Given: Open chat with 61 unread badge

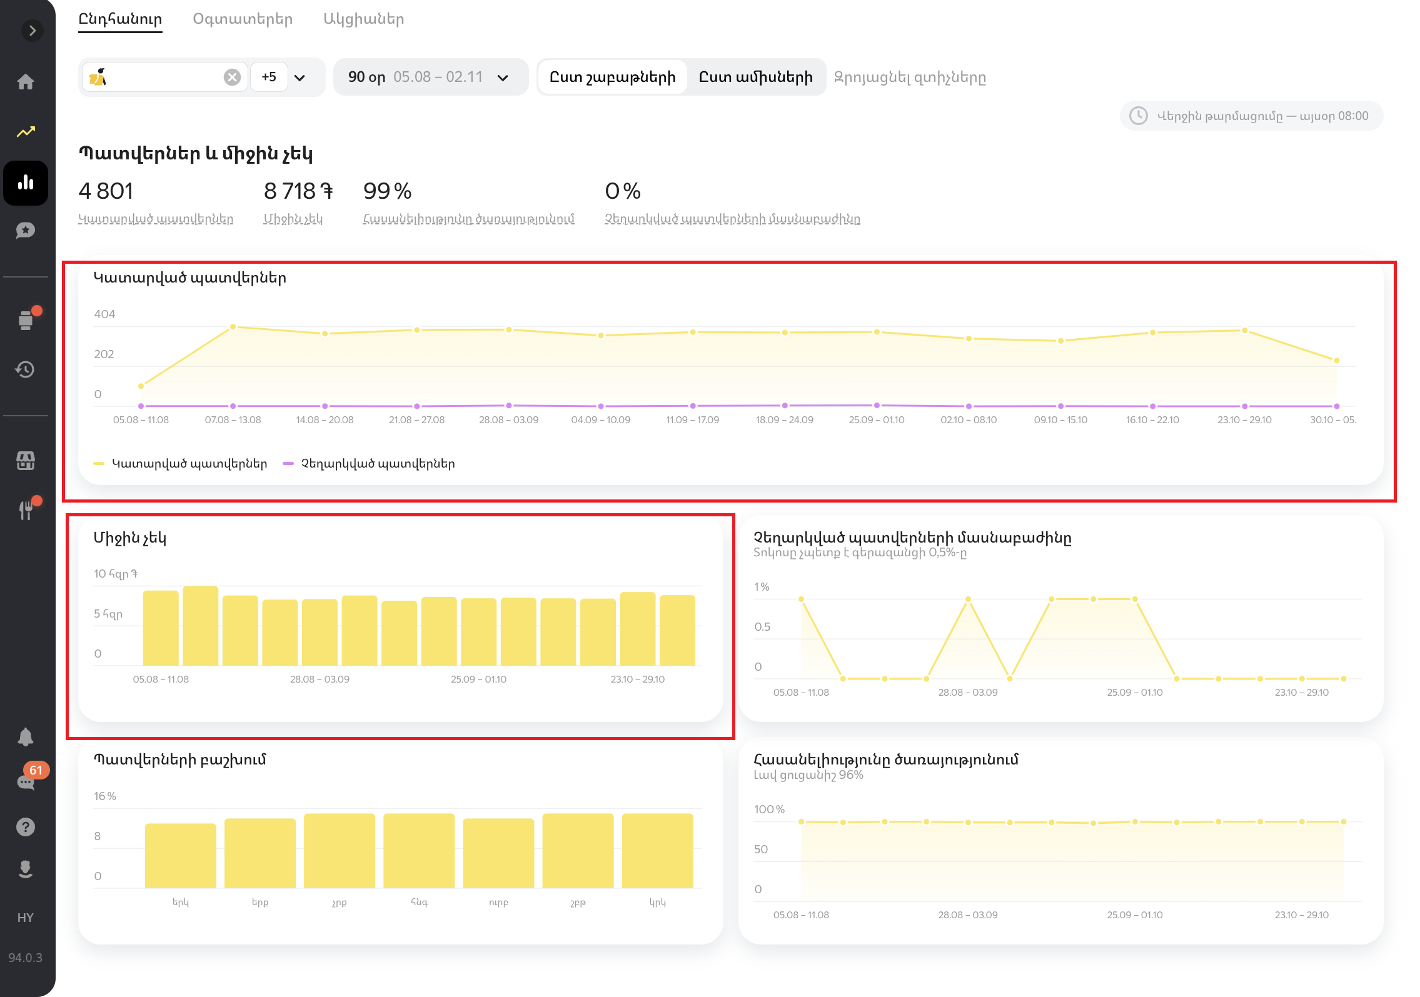Looking at the screenshot, I should (x=26, y=782).
